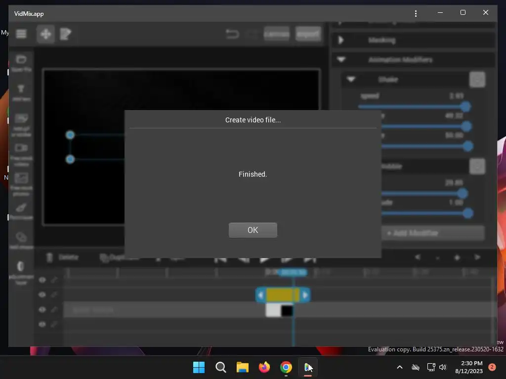Jump to next keyframe arrow

click(477, 257)
